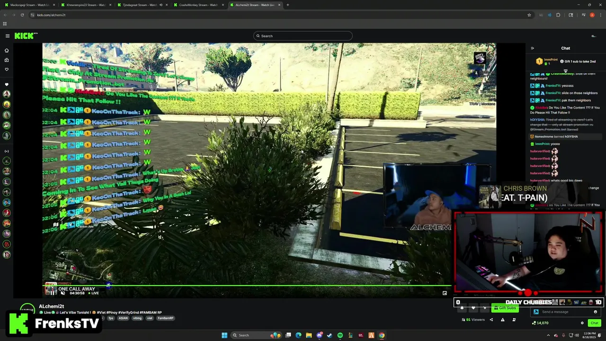
Task: Open the Kick sidebar hamburger menu
Action: [x=8, y=36]
